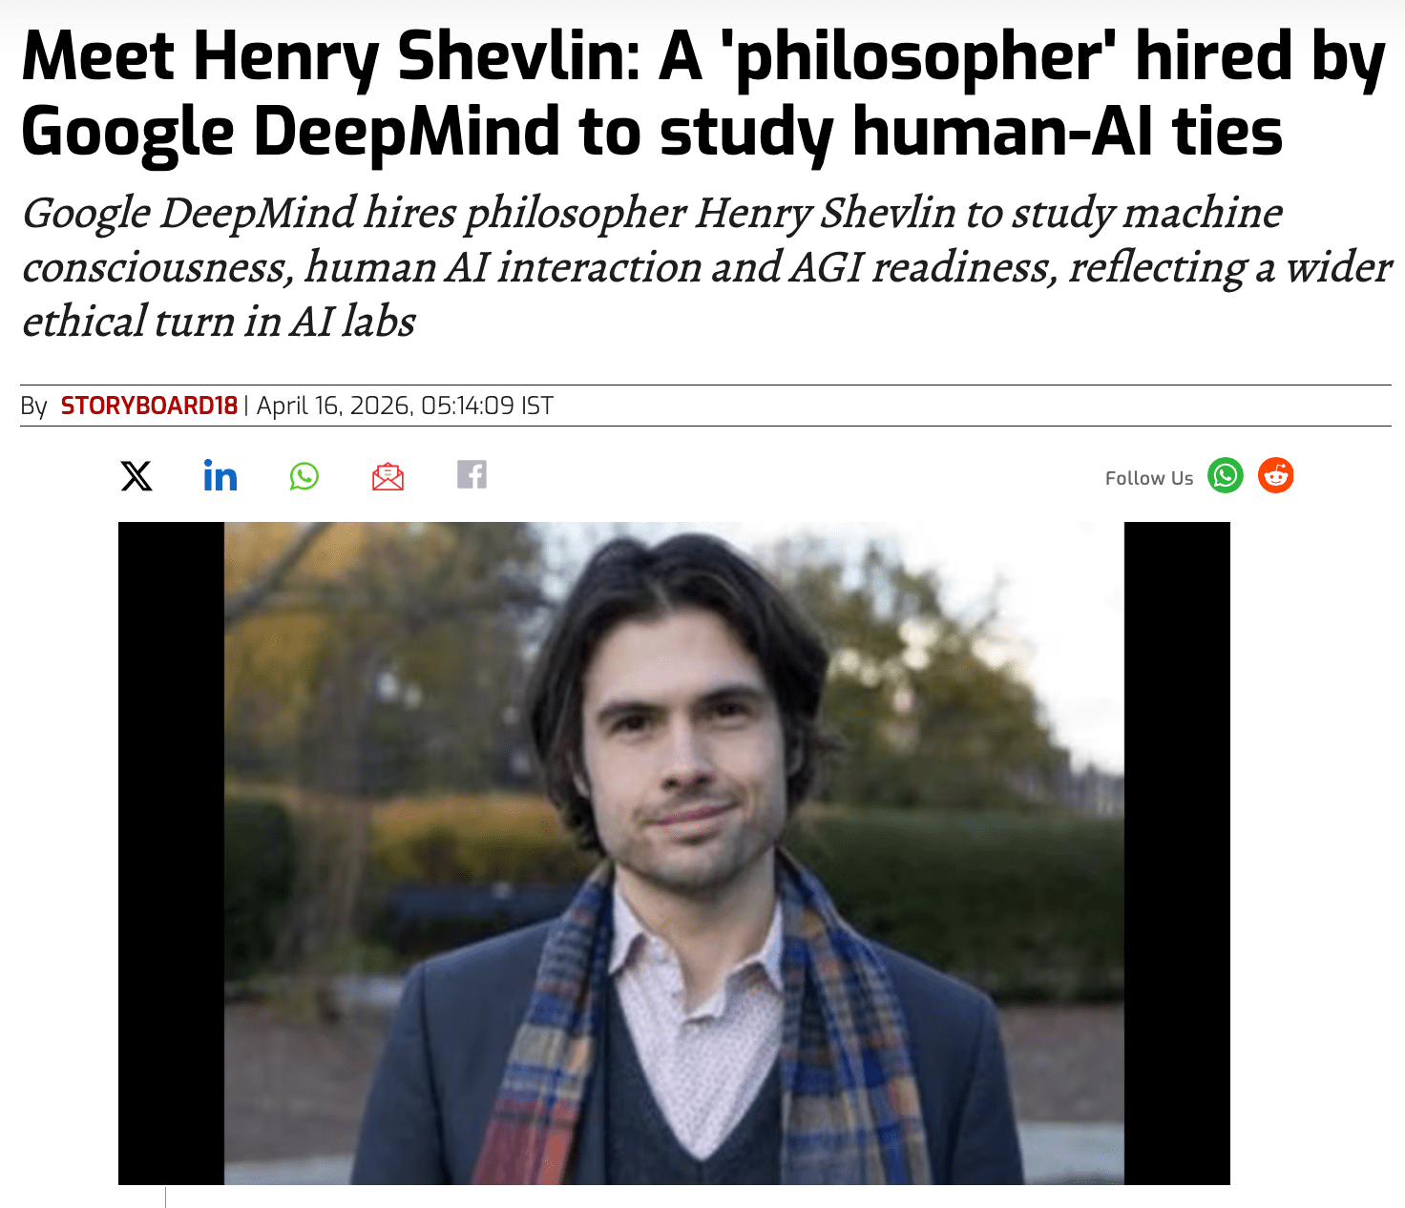Open the STORYBOARD18 author link
Image resolution: width=1405 pixels, height=1208 pixels.
point(149,406)
